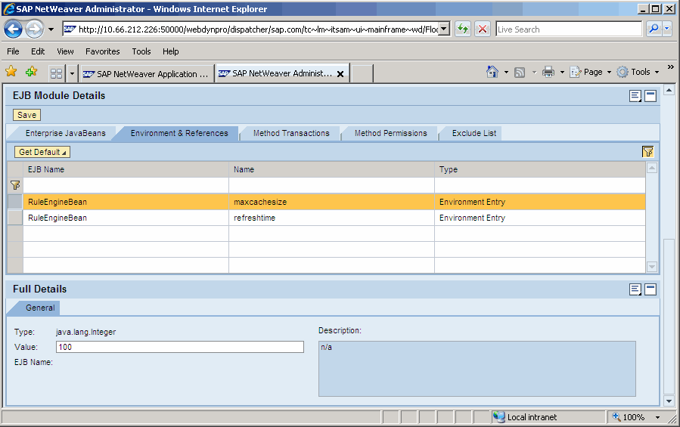Switch to Enterprise JavaBeans tab
The width and height of the screenshot is (680, 427).
(x=65, y=133)
